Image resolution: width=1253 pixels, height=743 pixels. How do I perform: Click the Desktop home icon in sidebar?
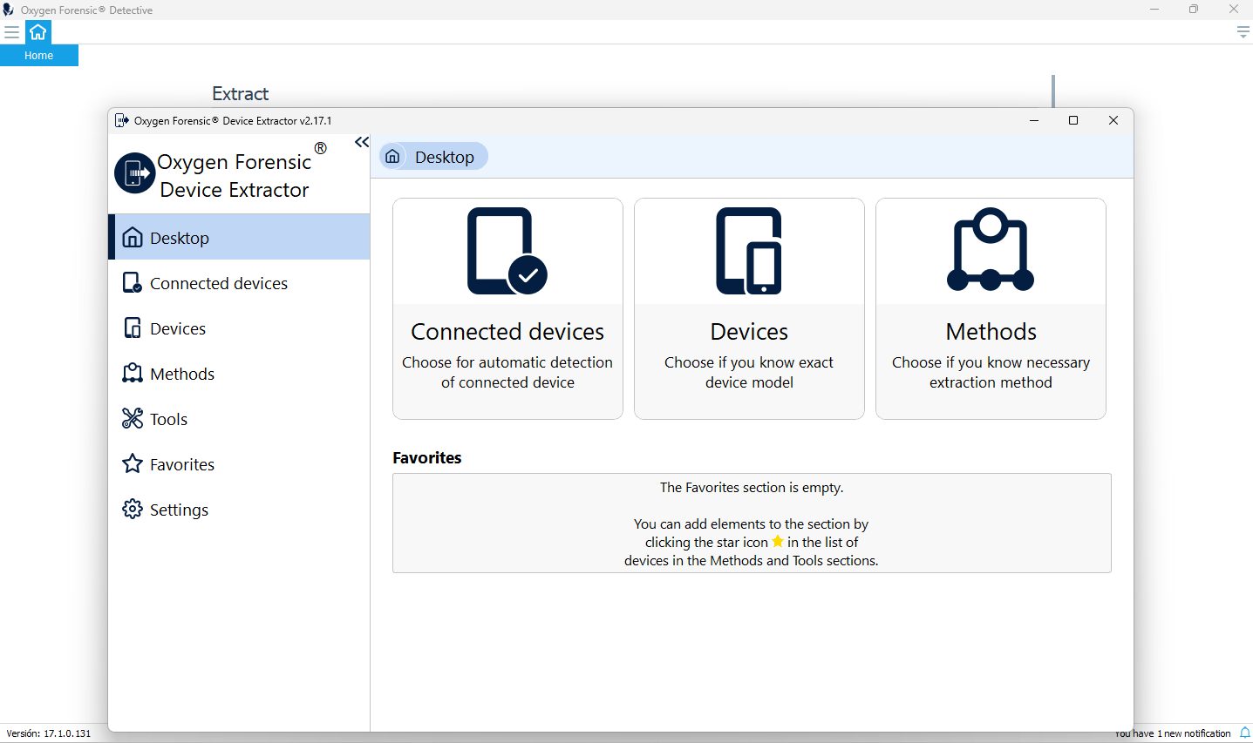(x=133, y=237)
